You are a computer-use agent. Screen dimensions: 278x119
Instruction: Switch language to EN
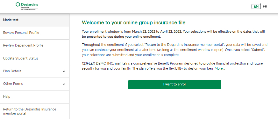click(256, 7)
